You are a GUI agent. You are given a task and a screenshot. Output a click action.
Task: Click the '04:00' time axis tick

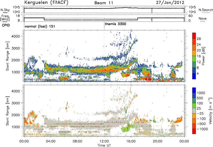(x=51, y=141)
